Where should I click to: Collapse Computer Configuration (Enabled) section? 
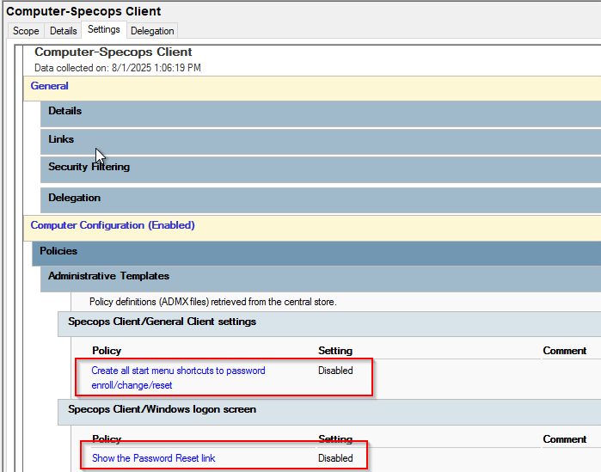[x=312, y=228]
